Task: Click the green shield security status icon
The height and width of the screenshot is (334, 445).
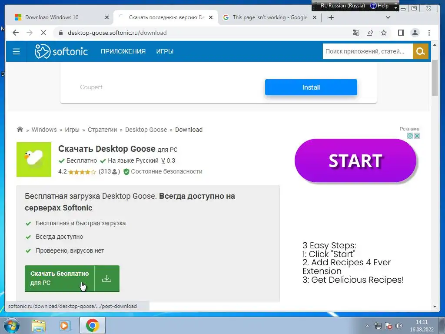Action: pos(126,171)
